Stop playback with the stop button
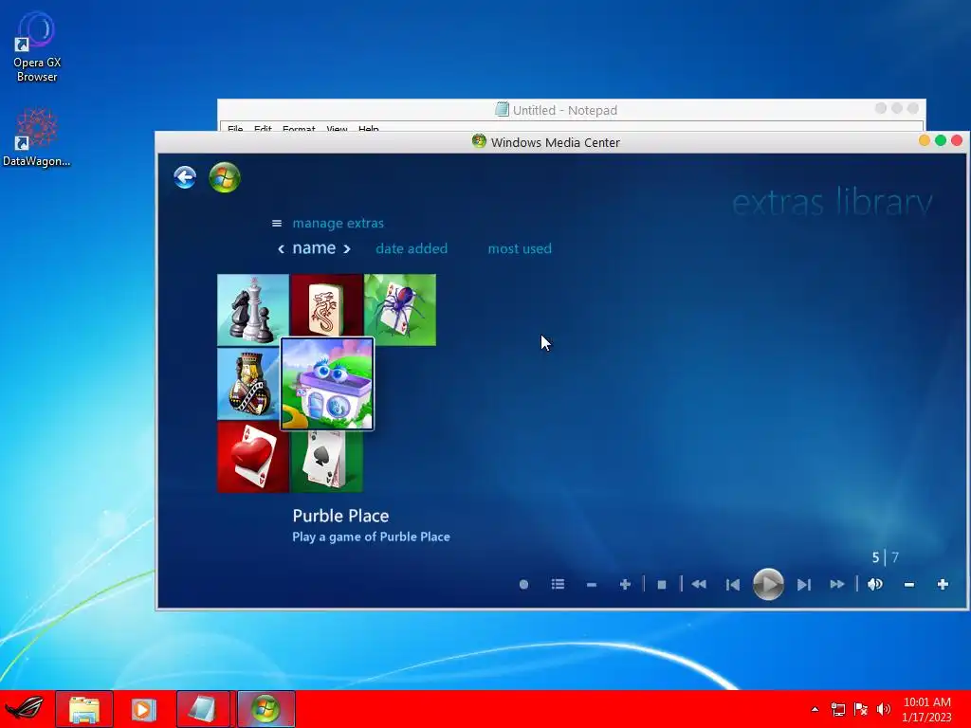 (x=661, y=584)
